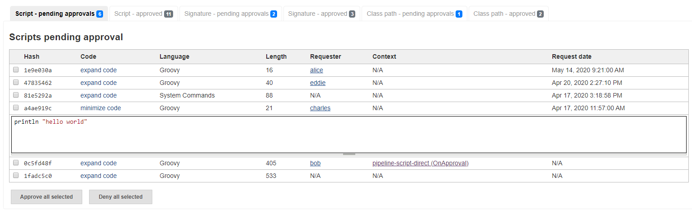This screenshot has width=692, height=210.
Task: Open requester charles profile link
Action: point(320,108)
